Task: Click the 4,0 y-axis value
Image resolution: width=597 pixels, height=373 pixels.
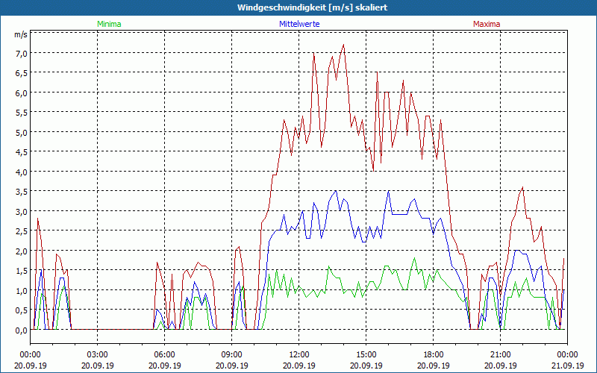Action: pyautogui.click(x=21, y=172)
